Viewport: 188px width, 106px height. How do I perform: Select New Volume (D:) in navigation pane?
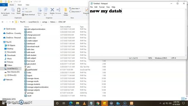13,72
